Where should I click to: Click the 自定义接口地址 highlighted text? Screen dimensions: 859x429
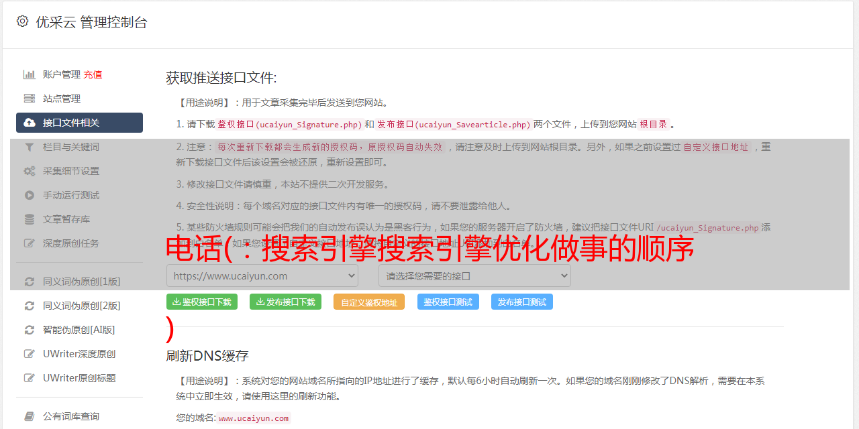(715, 147)
